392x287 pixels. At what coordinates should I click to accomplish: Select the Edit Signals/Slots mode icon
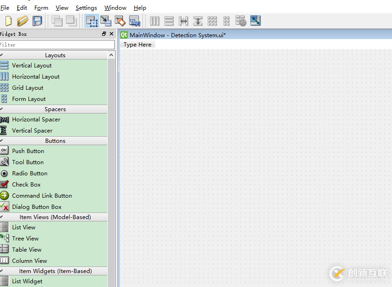point(106,21)
